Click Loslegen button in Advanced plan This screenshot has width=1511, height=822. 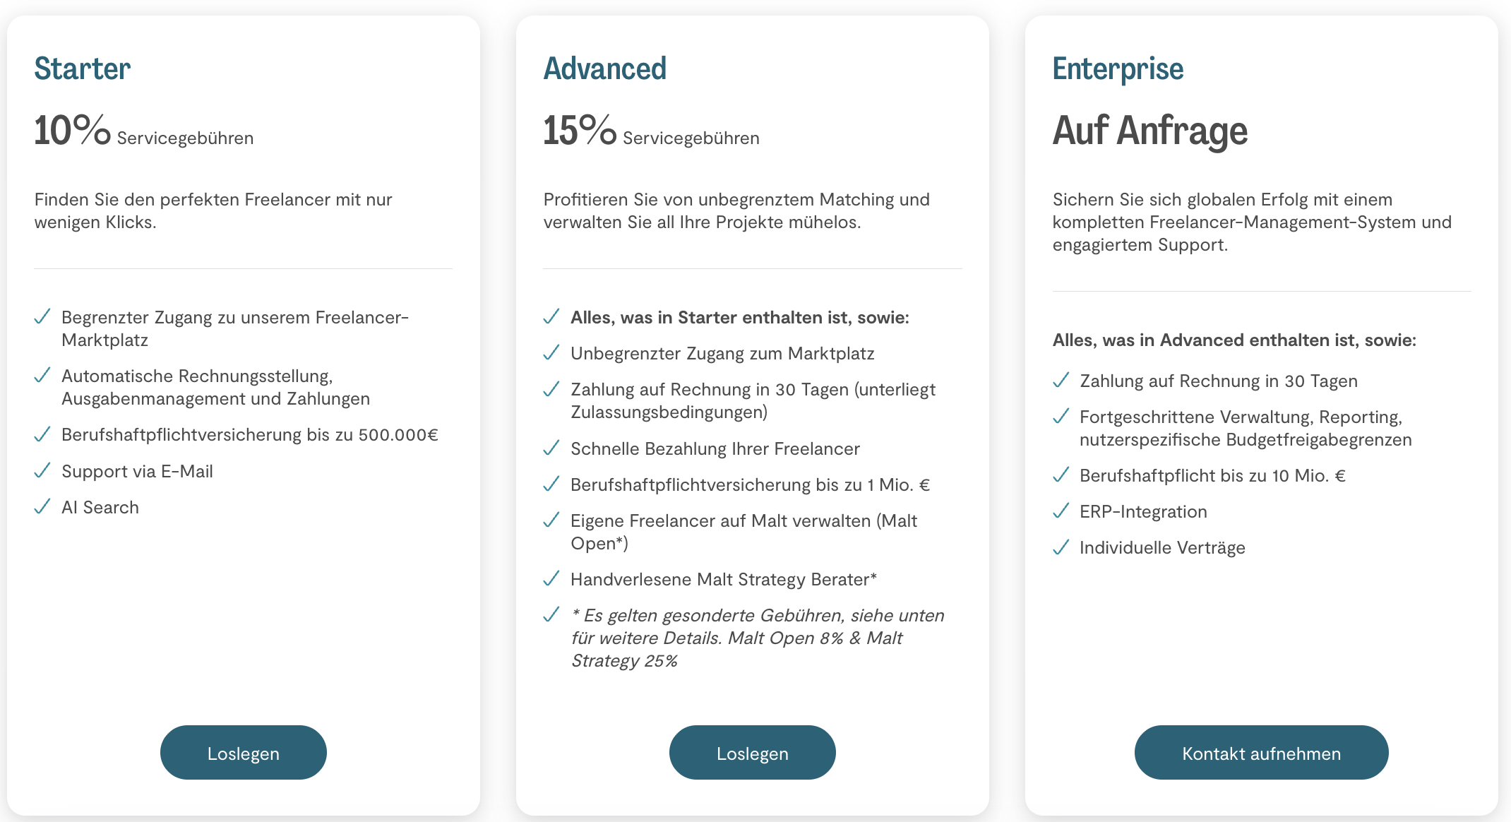tap(752, 753)
